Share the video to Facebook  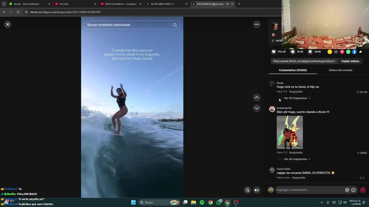(x=354, y=52)
